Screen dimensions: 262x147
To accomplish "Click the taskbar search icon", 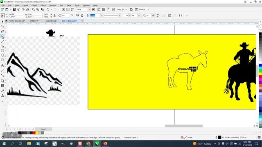I will pyautogui.click(x=12, y=144).
